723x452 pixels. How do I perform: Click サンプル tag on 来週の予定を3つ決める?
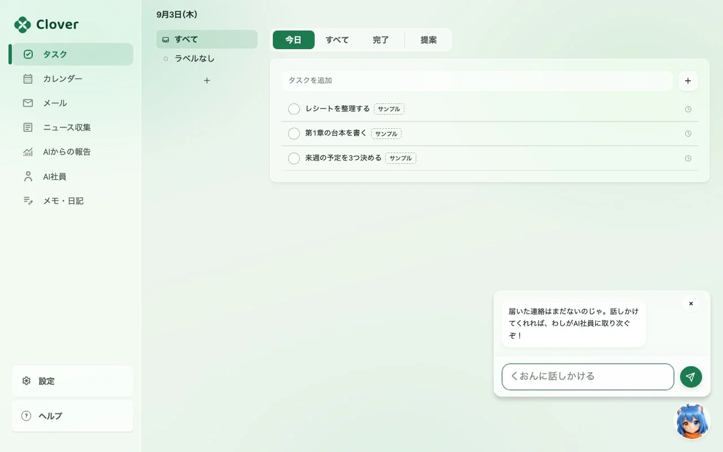pos(400,158)
